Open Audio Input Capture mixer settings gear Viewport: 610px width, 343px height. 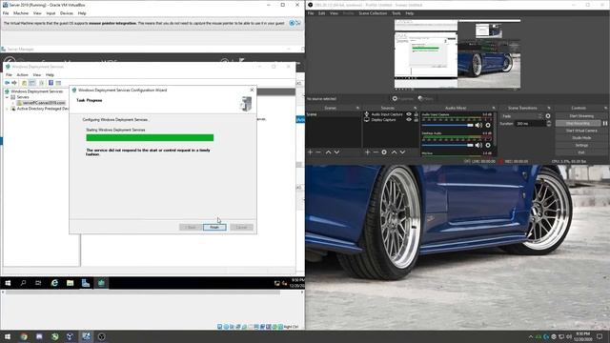[488, 125]
